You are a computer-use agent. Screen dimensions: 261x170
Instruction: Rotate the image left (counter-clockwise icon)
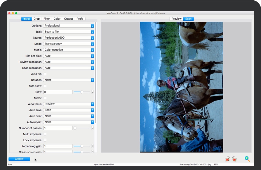click(x=228, y=159)
